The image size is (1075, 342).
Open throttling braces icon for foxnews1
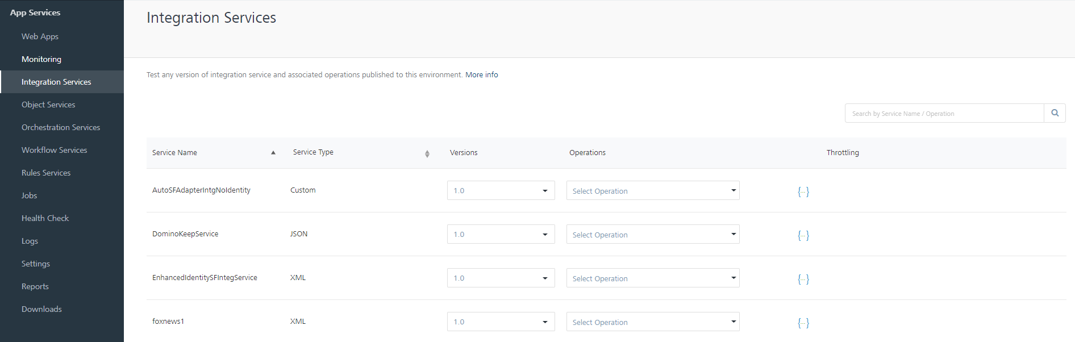tap(803, 323)
